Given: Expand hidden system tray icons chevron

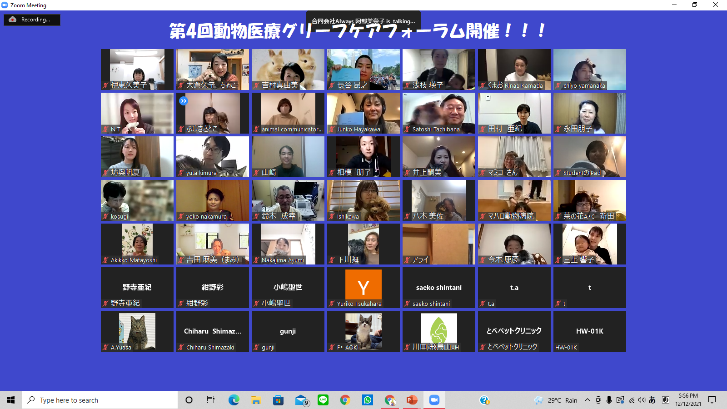Looking at the screenshot, I should [x=587, y=400].
